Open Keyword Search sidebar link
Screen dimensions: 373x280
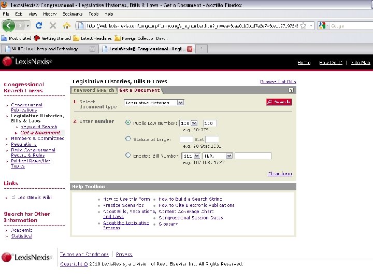[x=39, y=127]
